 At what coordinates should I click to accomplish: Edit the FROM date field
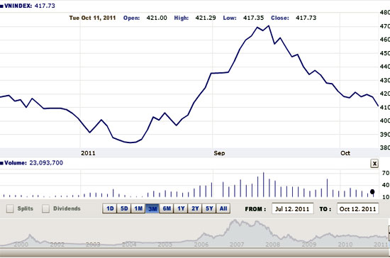click(292, 209)
